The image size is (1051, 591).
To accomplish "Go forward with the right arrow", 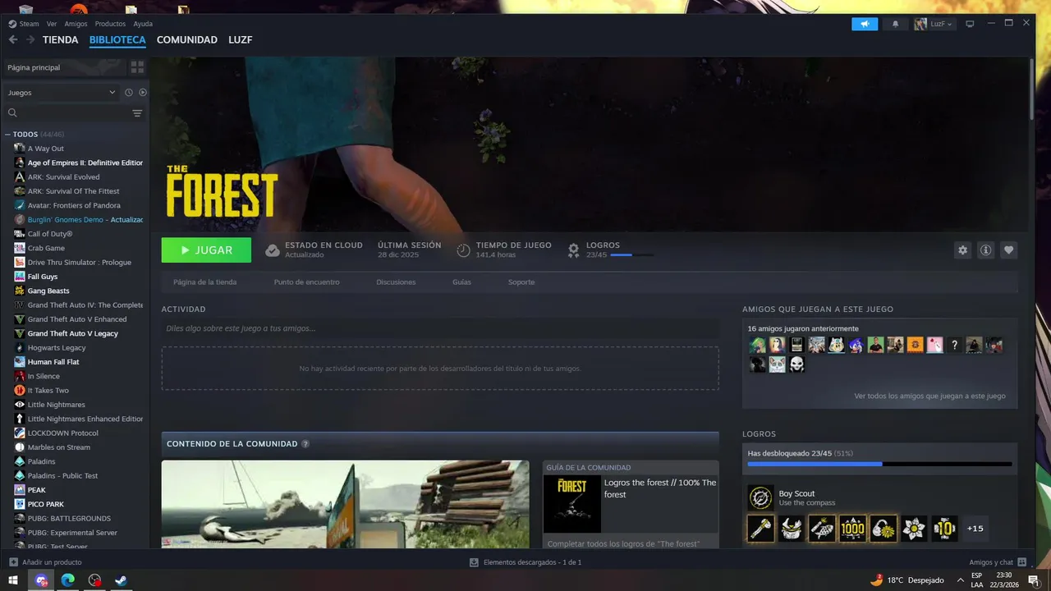I will (30, 39).
